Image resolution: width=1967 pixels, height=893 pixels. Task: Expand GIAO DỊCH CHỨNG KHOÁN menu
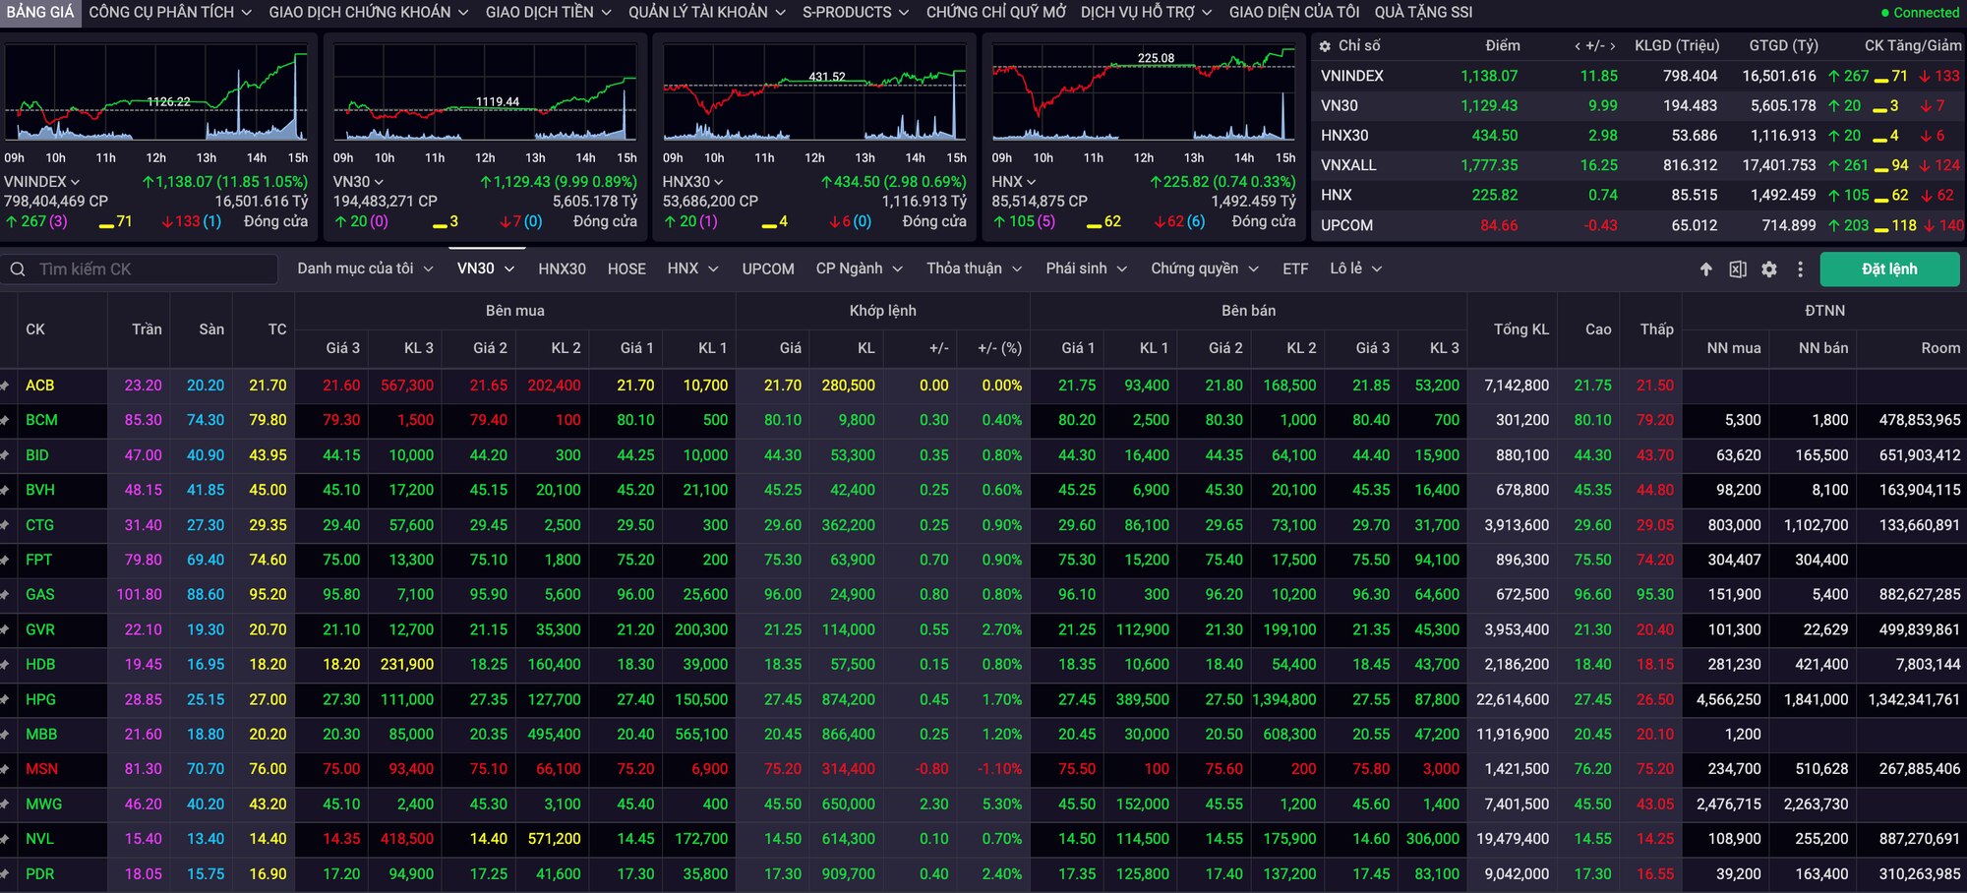(x=369, y=12)
